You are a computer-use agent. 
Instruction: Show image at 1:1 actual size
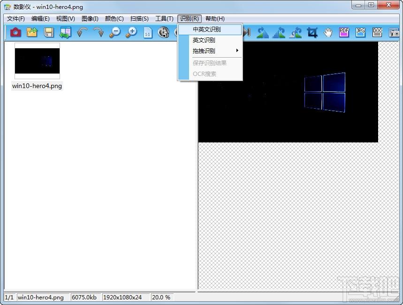pos(148,33)
